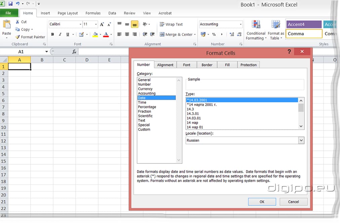Screen dimensions: 340x223
Task: Select the Accent4 purple cell style
Action: coord(304,24)
